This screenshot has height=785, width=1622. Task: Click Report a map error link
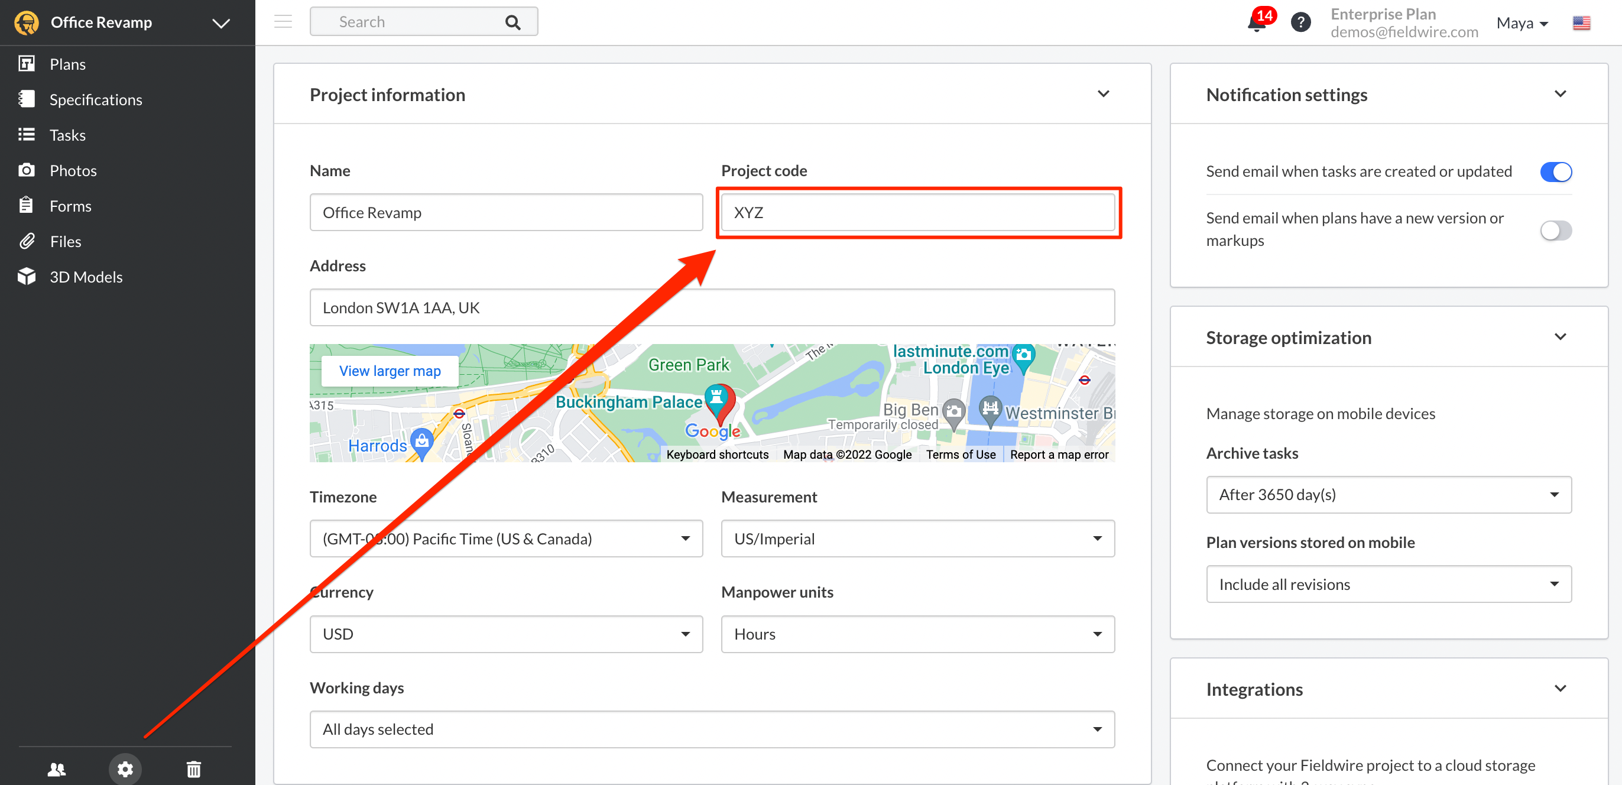(x=1059, y=454)
